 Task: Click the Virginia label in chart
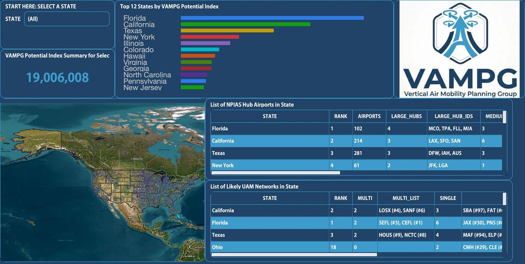coord(135,62)
